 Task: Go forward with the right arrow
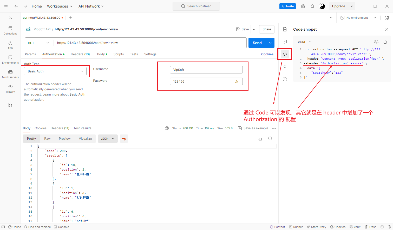(25, 6)
